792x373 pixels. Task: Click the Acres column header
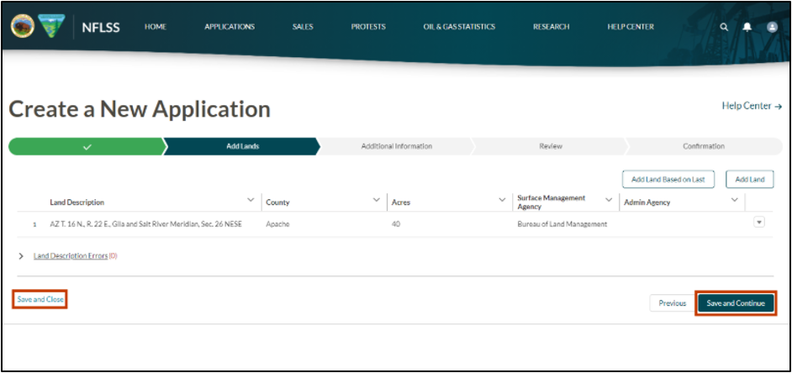(401, 202)
